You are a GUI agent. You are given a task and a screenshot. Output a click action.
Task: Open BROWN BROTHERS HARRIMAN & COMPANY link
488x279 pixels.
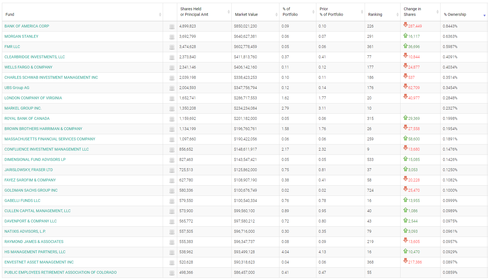(x=43, y=129)
